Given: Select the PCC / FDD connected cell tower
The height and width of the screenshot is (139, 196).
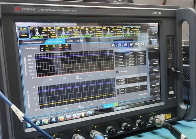Looking at the screenshot, I should [x=43, y=33].
